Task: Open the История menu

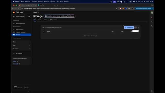Action: (40, 2)
